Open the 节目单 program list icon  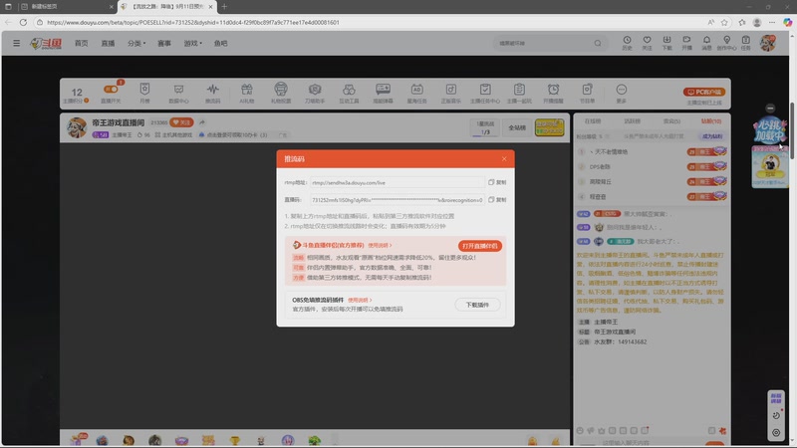[x=587, y=93]
